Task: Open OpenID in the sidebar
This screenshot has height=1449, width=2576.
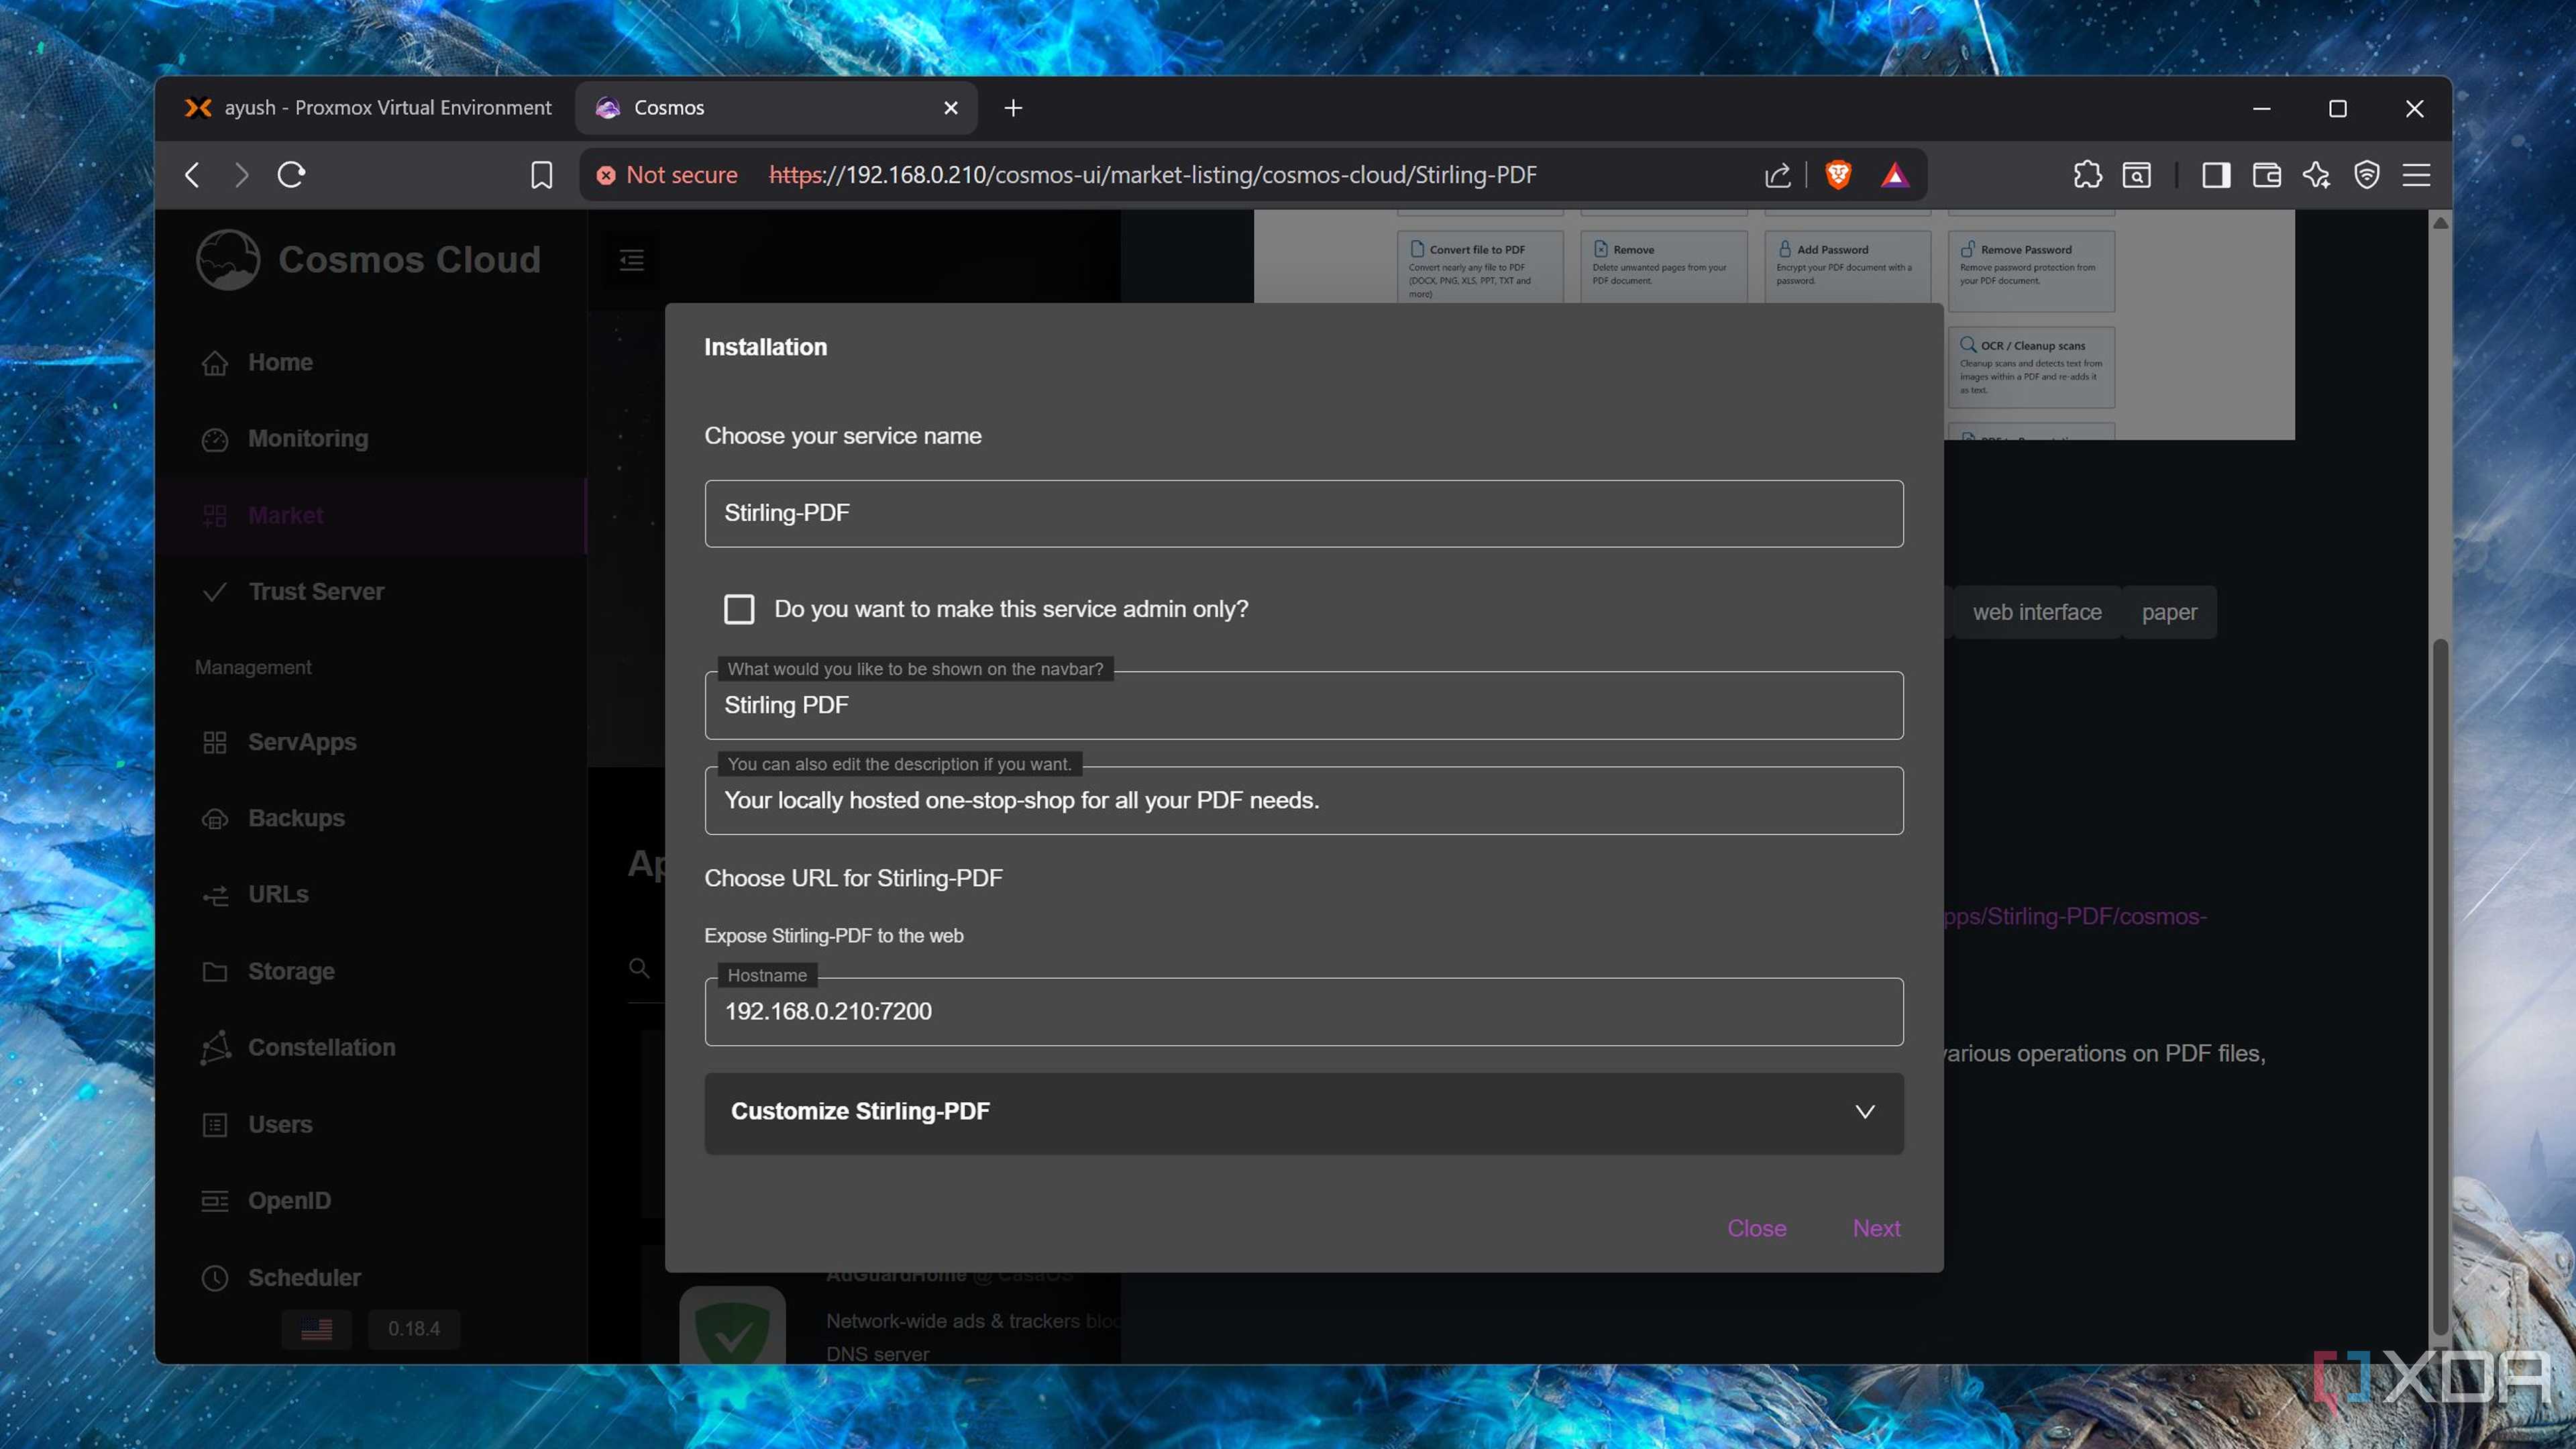Action: coord(370,1201)
